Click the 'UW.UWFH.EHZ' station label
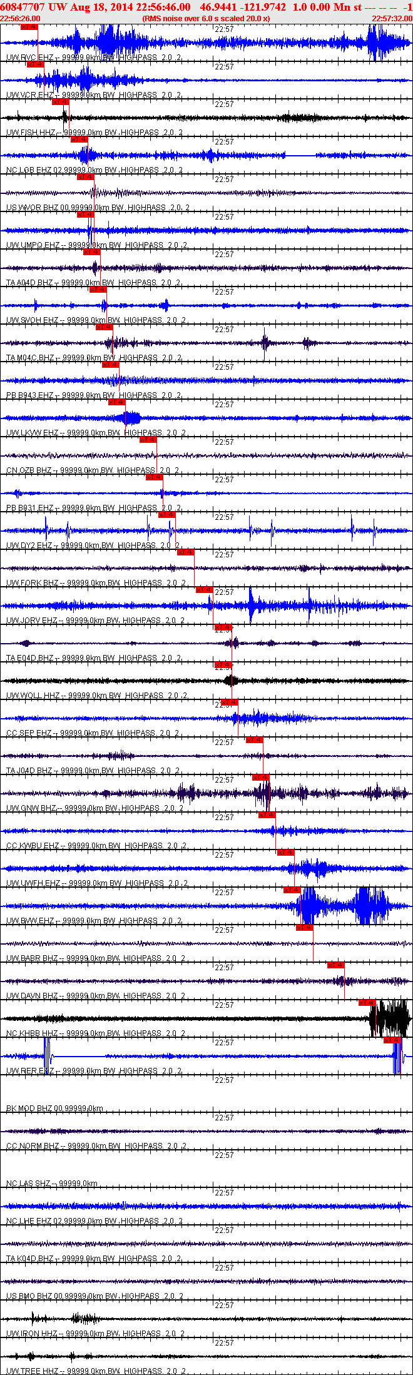This screenshot has height=1375, width=413. tap(34, 883)
